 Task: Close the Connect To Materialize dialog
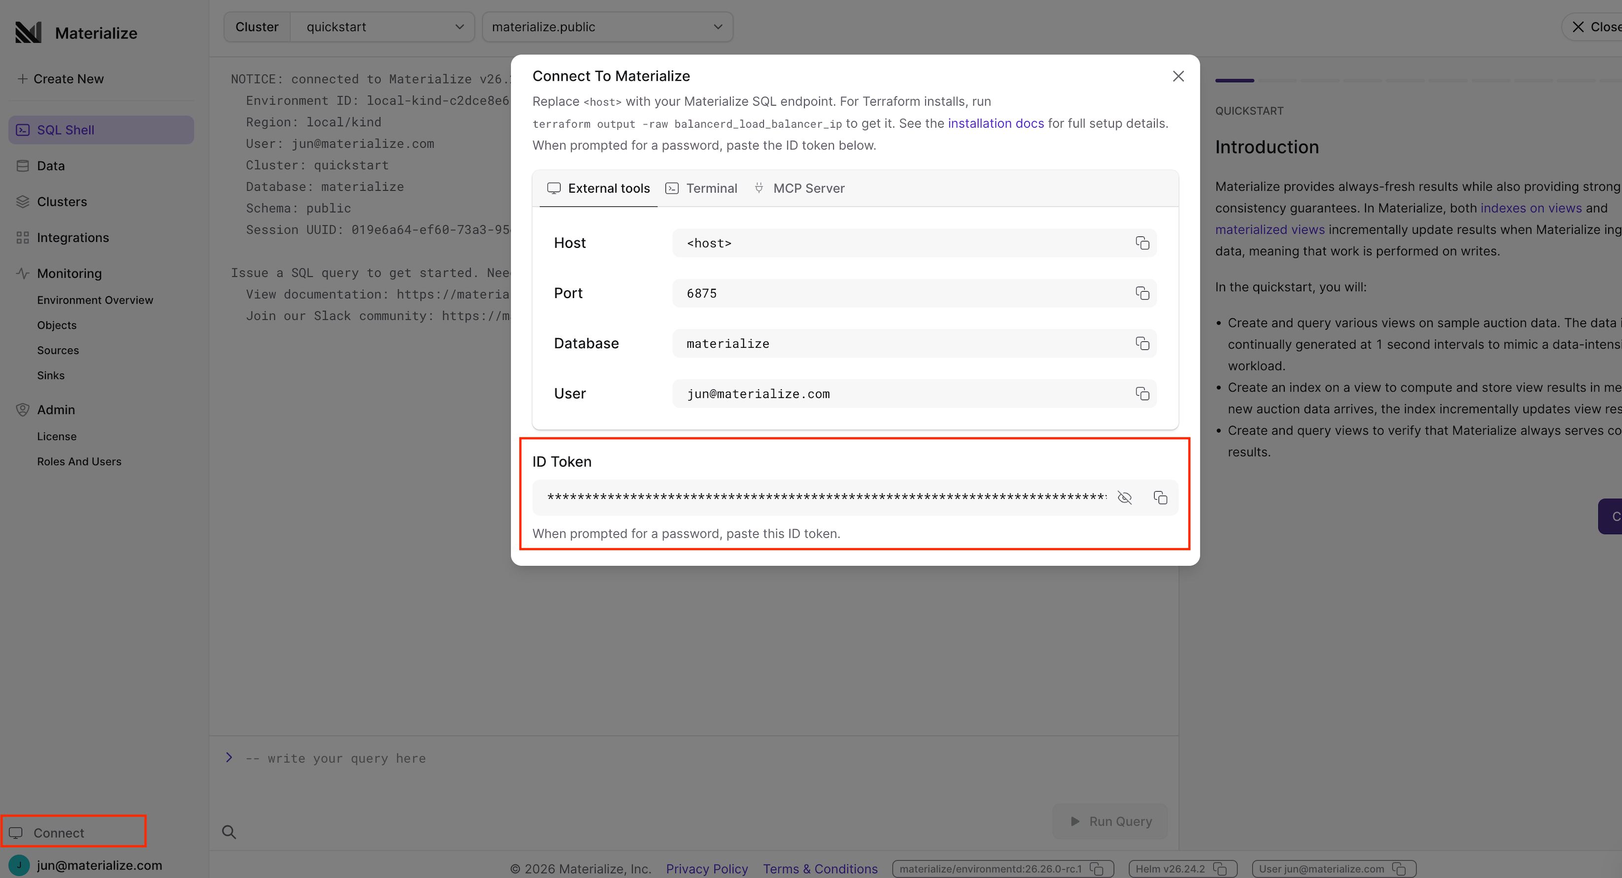(1178, 76)
